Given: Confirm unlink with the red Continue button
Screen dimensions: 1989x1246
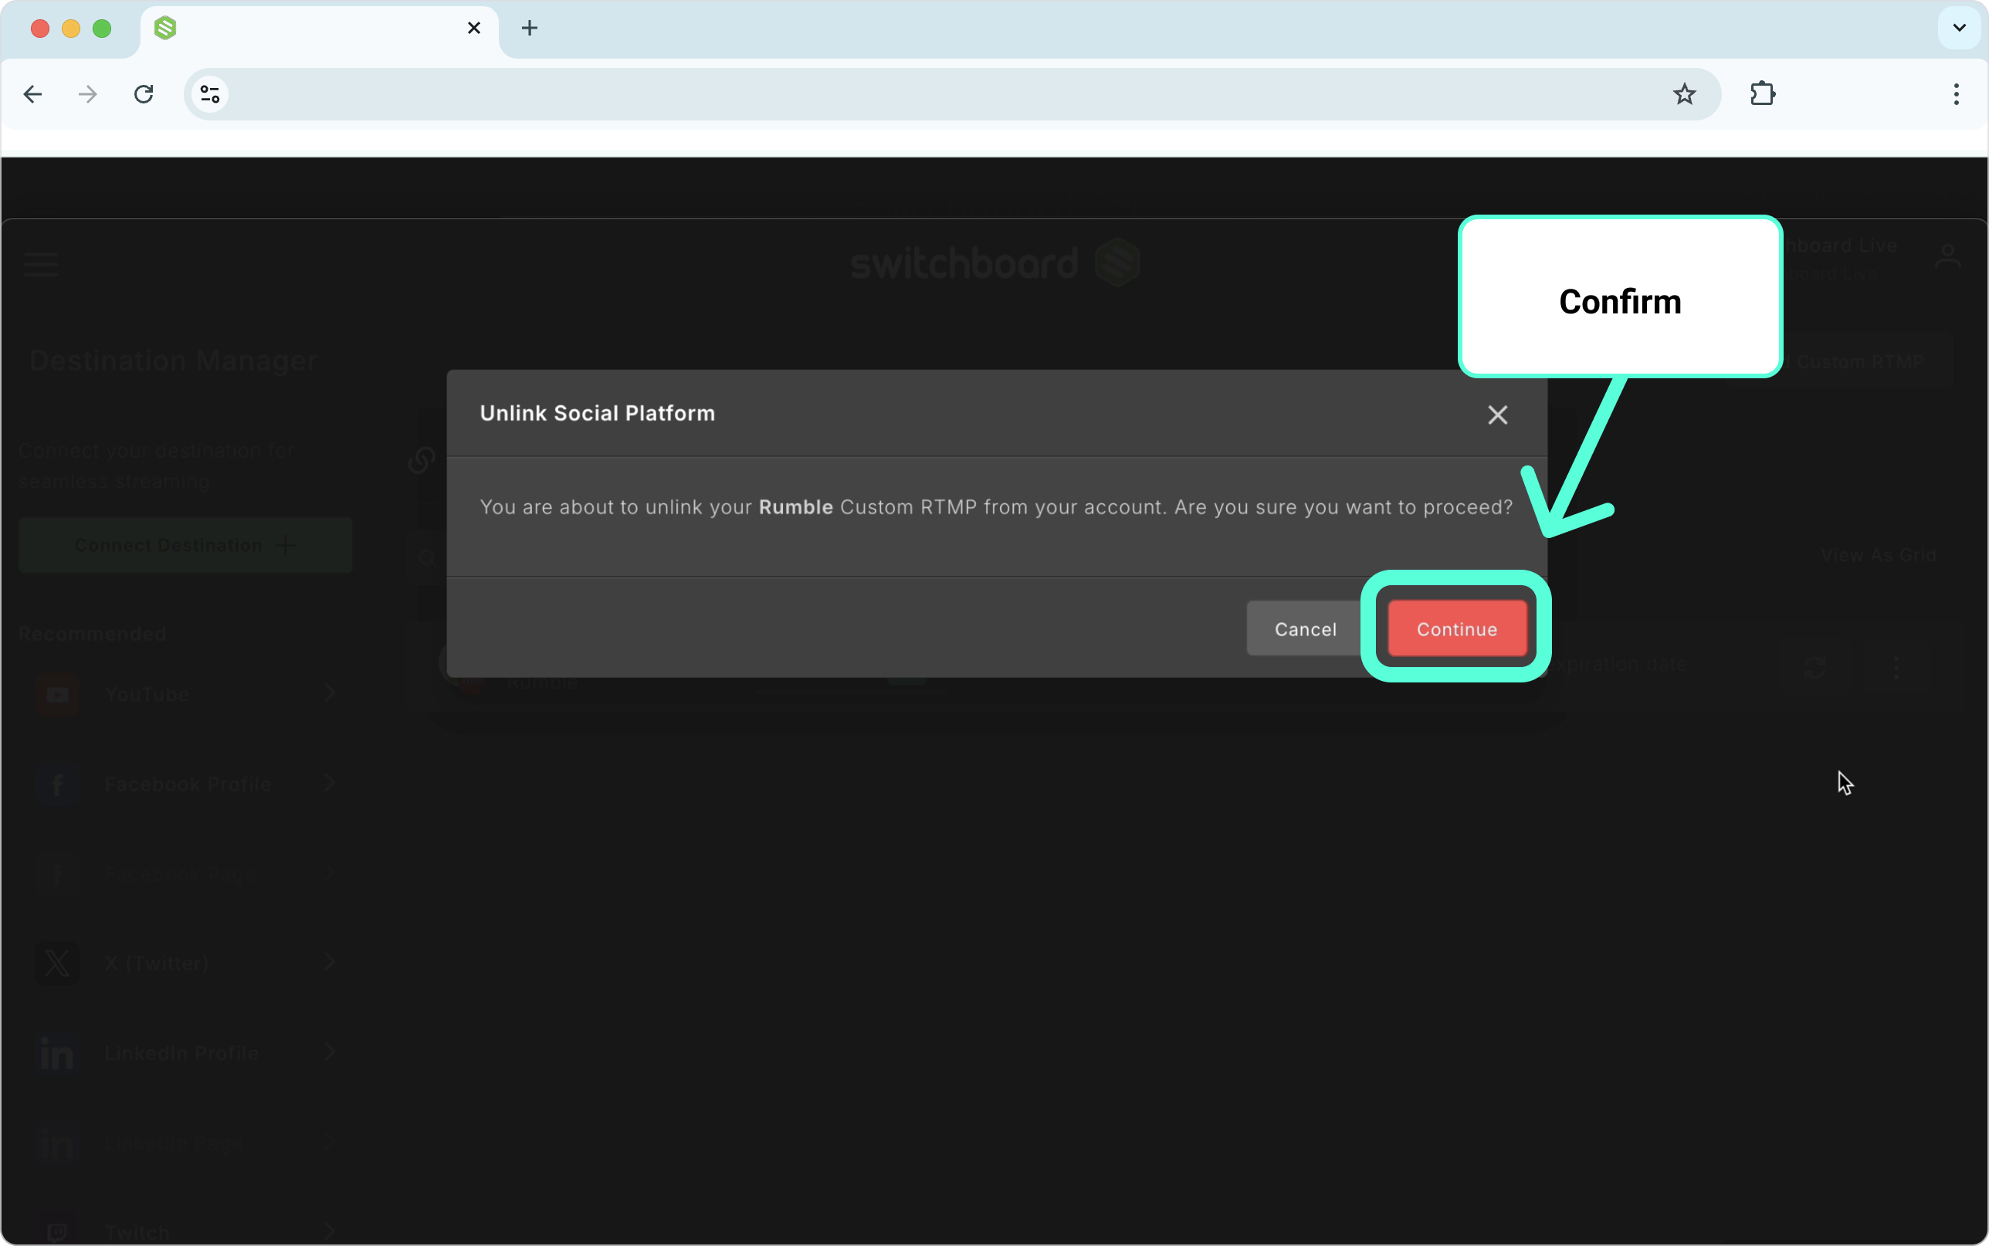Looking at the screenshot, I should 1457,628.
